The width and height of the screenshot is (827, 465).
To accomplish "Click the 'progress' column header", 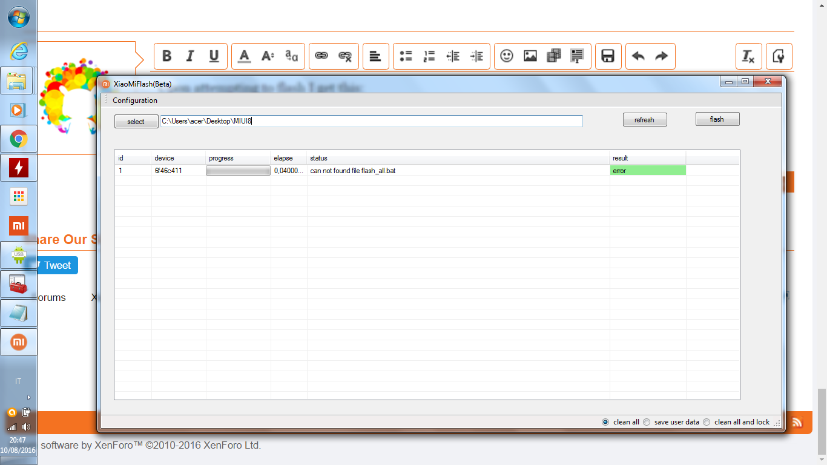I will (239, 158).
